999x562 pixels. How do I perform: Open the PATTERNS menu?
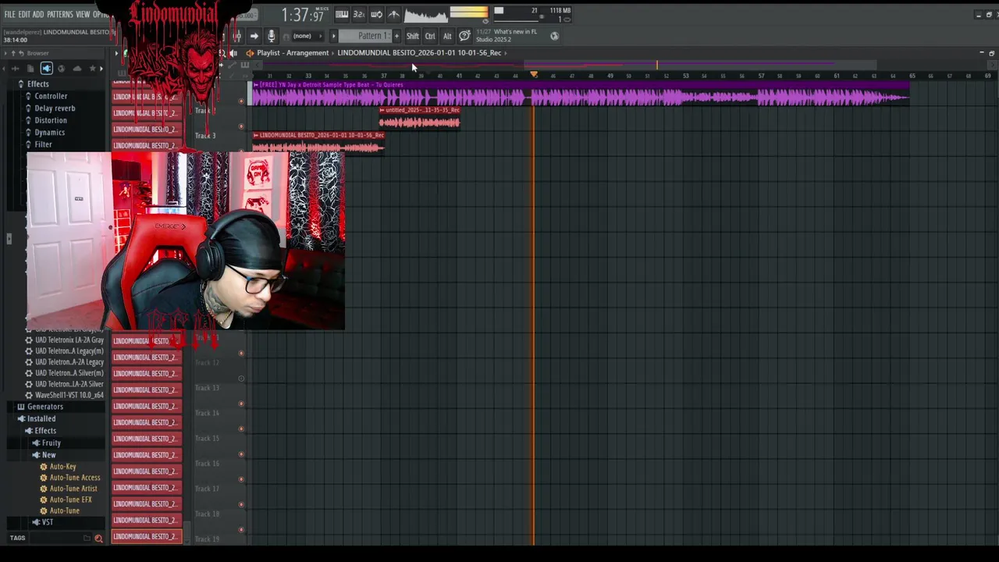pyautogui.click(x=60, y=14)
